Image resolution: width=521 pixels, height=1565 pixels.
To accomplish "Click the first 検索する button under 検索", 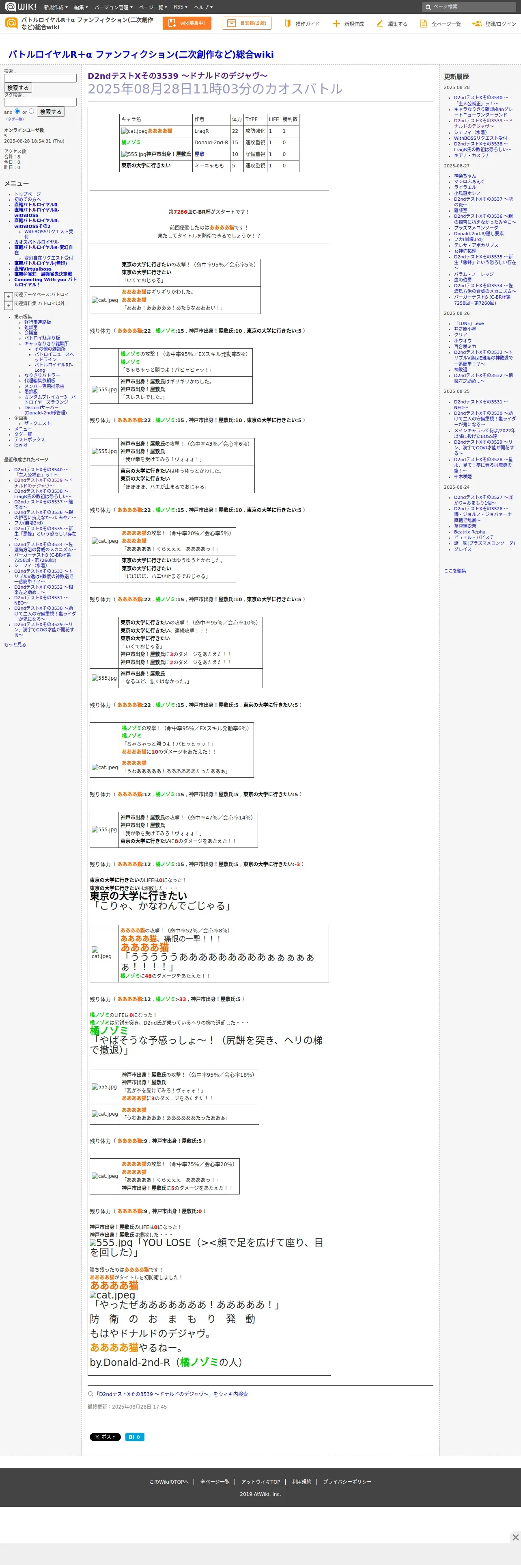I will coord(18,88).
